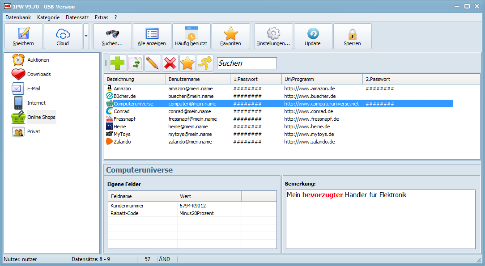Click Alle anzeigen list button
Screen dimensions: 485x266
click(x=152, y=37)
